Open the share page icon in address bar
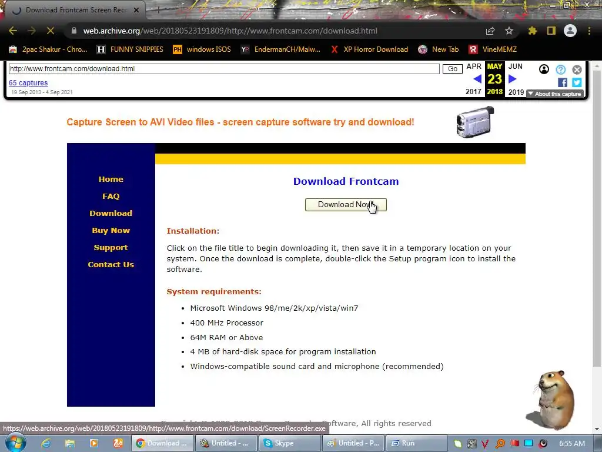The height and width of the screenshot is (452, 602). (x=490, y=31)
